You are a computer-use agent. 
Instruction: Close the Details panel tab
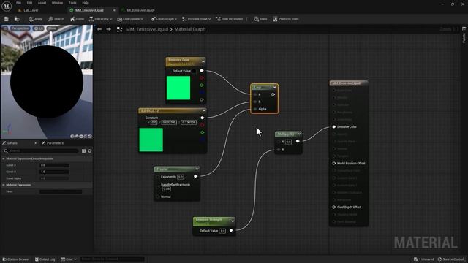(x=36, y=143)
